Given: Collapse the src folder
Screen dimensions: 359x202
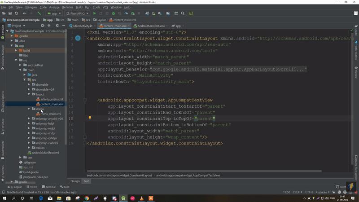Looking at the screenshot, I should (16, 60).
